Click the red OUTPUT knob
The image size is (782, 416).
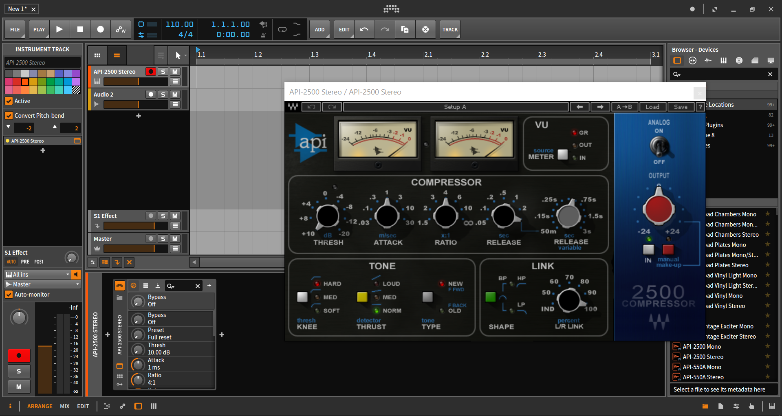pos(658,209)
